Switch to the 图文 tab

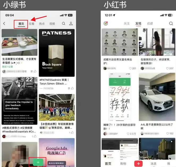[x=21, y=24]
